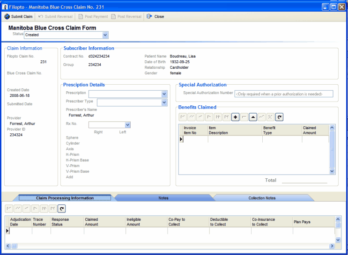Expand the Prescription dropdown
The width and height of the screenshot is (348, 255).
164,94
